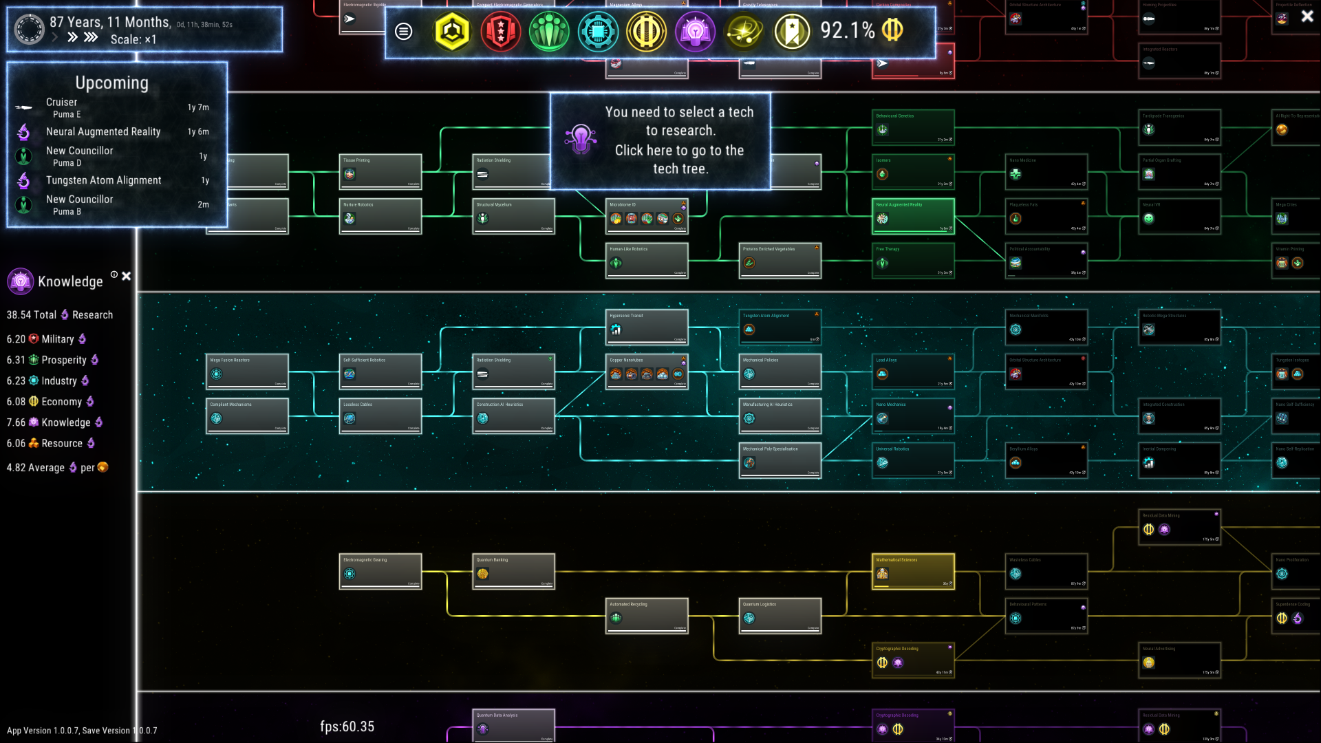
Task: Close the Knowledge stats panel
Action: coord(127,276)
